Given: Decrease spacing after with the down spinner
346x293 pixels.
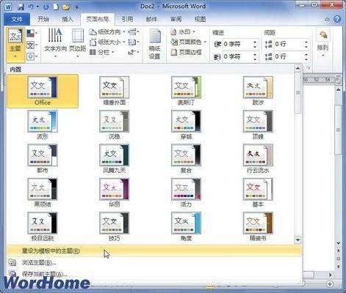Looking at the screenshot, I should [306, 59].
